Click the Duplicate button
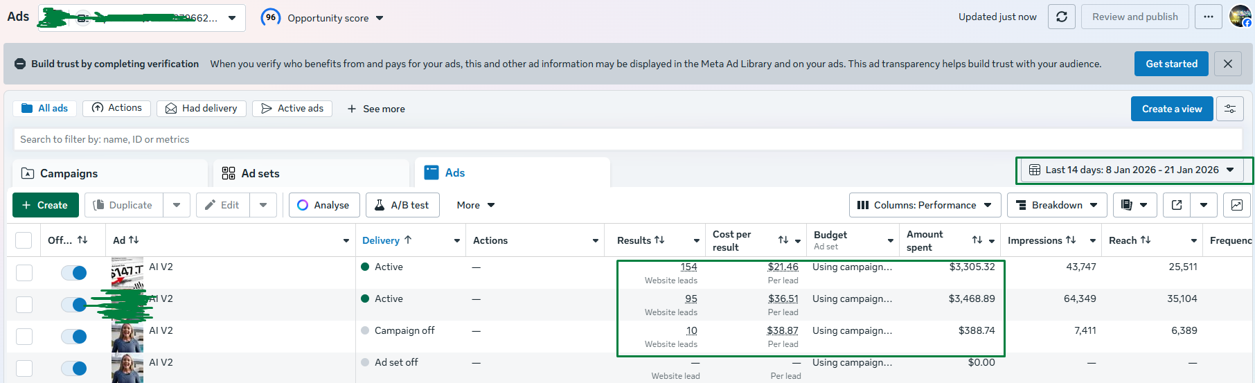The image size is (1255, 383). tap(123, 205)
